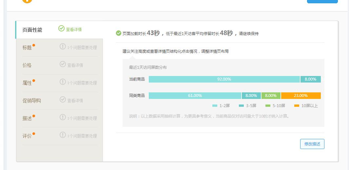Open the 页面性能 tab
Image resolution: width=349 pixels, height=170 pixels.
tap(32, 30)
